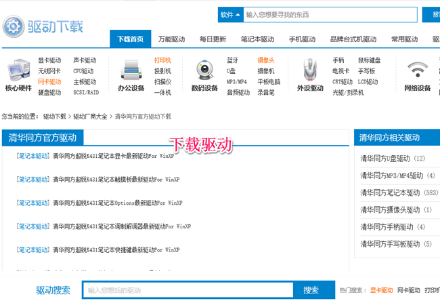
Task: Open the 核心硬件 computer icon
Action: [x=18, y=69]
